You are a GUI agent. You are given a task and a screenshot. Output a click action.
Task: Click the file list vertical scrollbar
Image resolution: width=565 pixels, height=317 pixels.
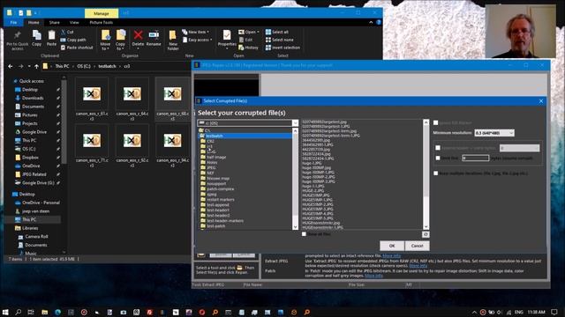click(426, 174)
